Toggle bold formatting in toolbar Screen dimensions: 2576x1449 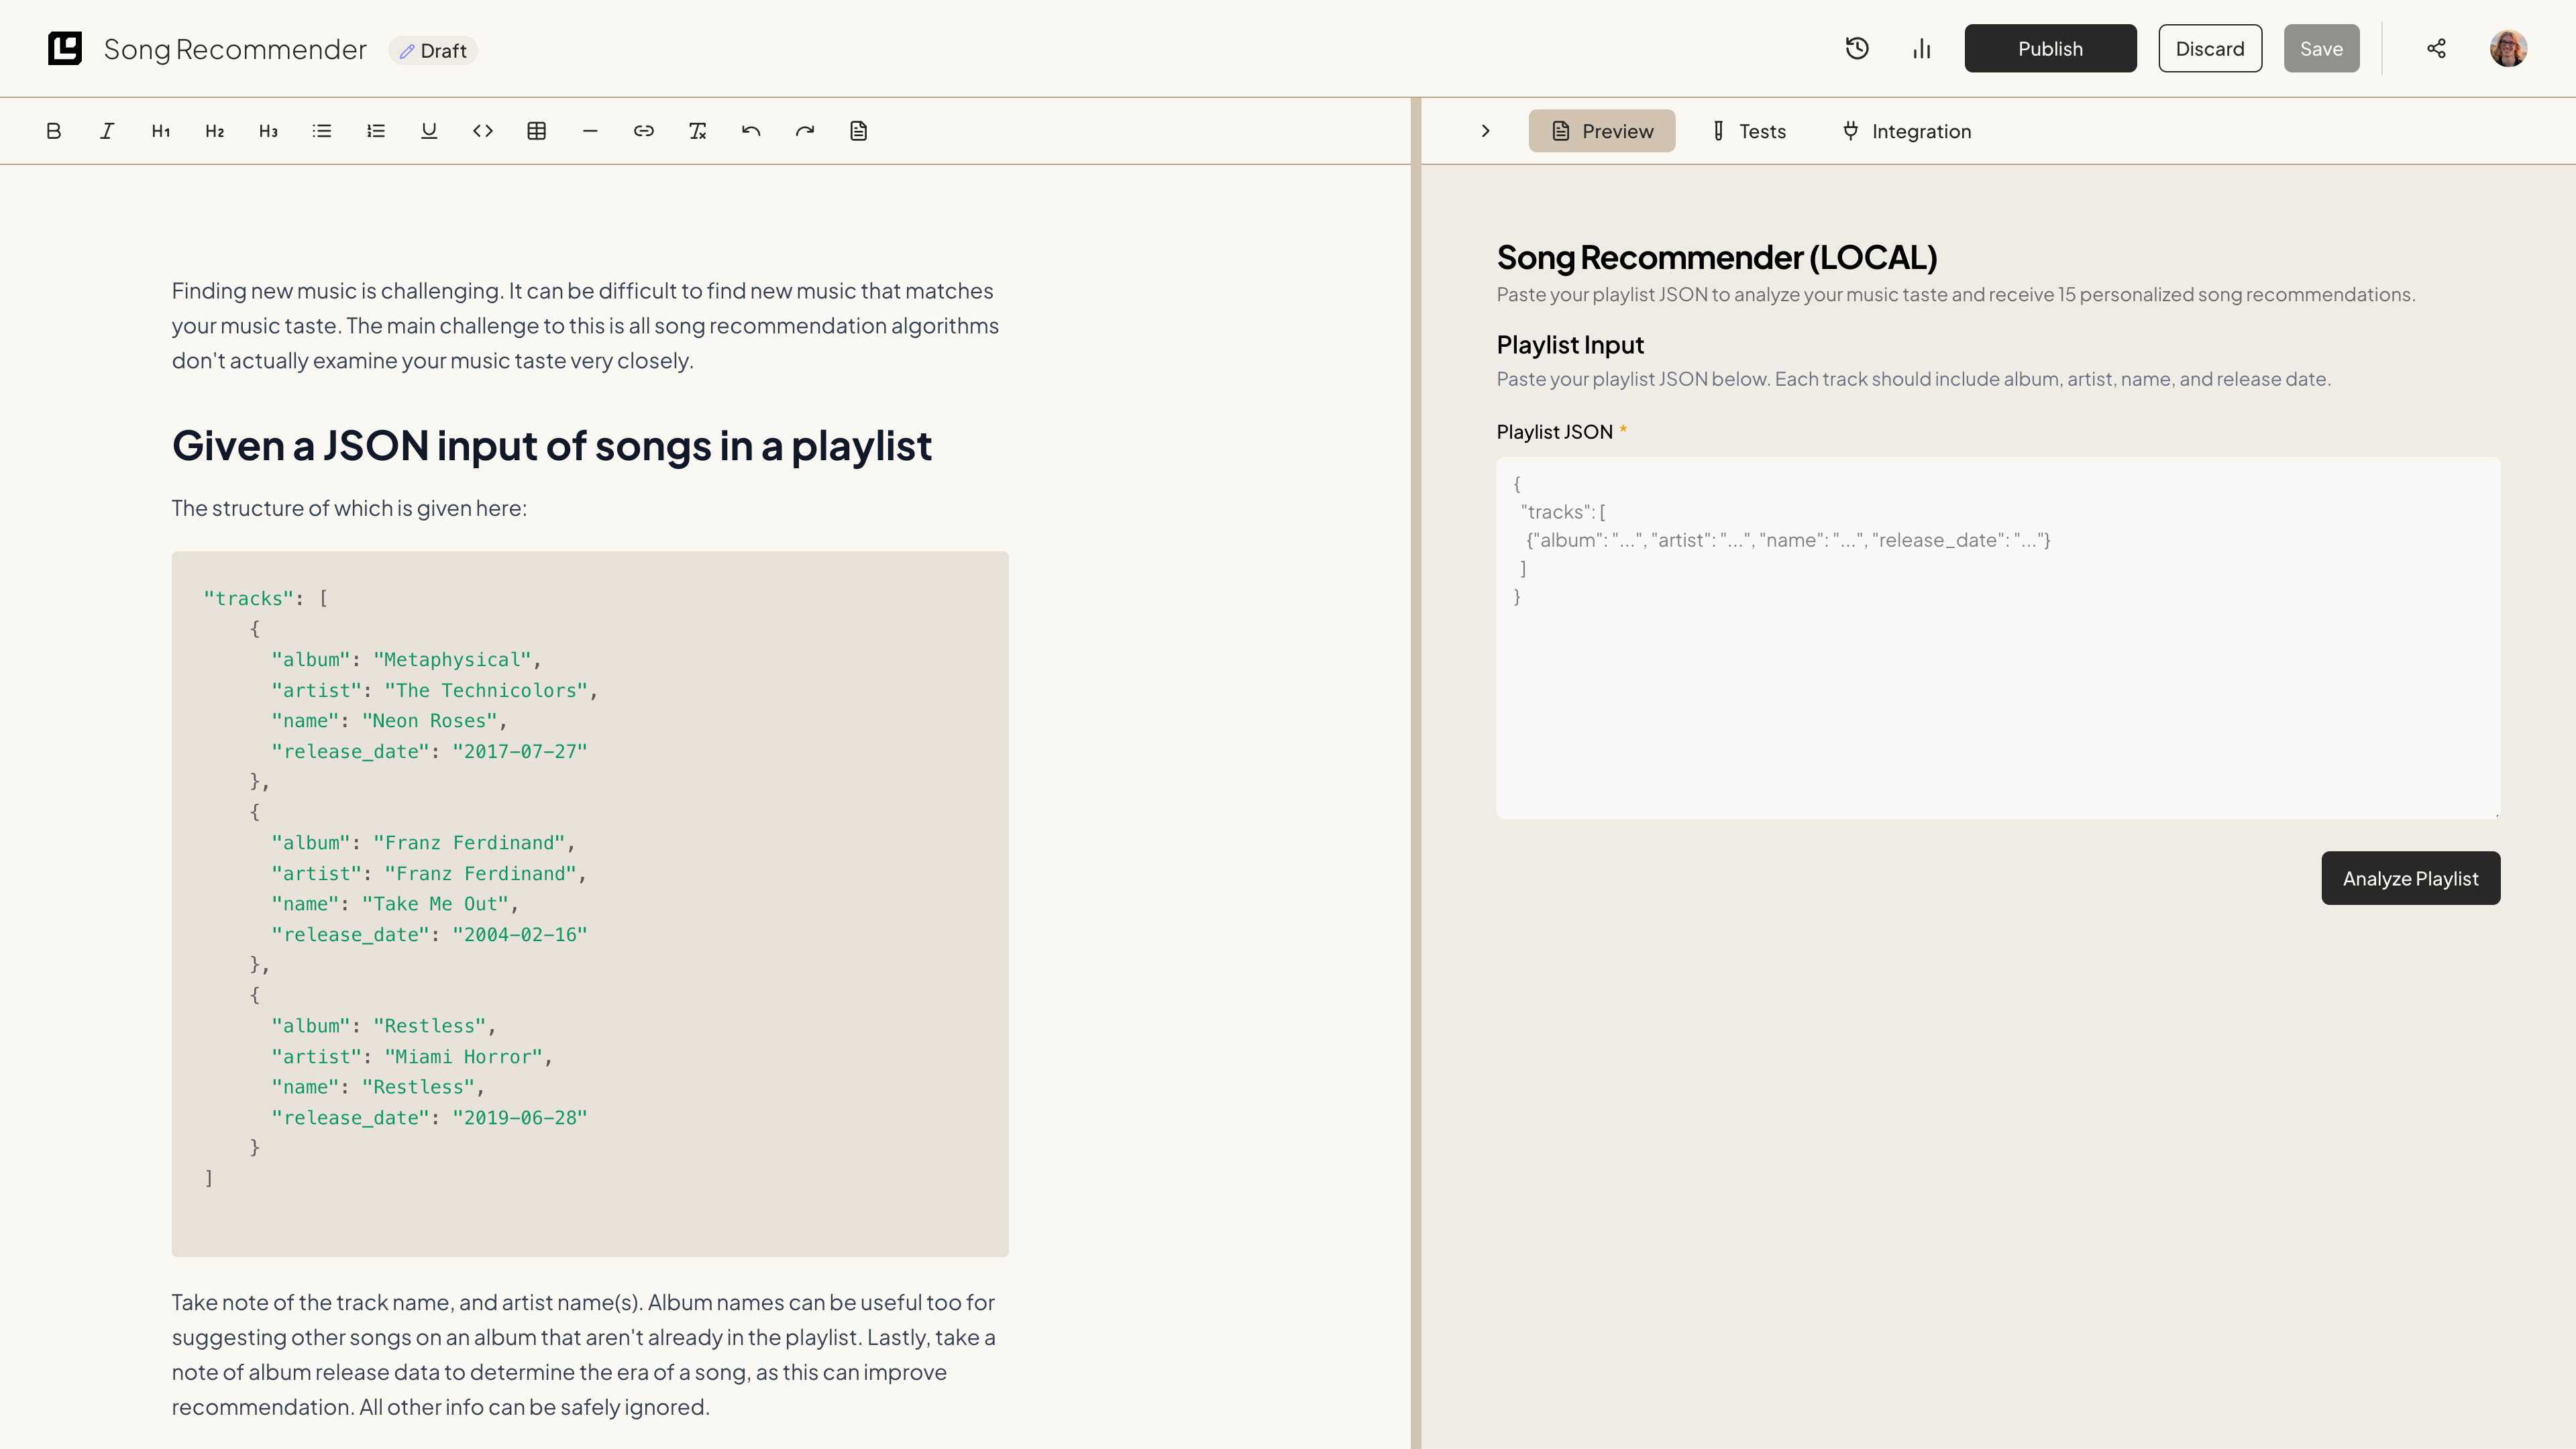(x=54, y=131)
